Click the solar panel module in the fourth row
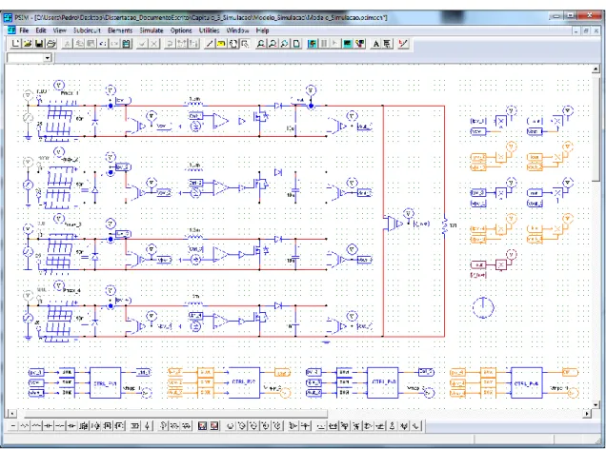606x449 pixels. point(59,321)
